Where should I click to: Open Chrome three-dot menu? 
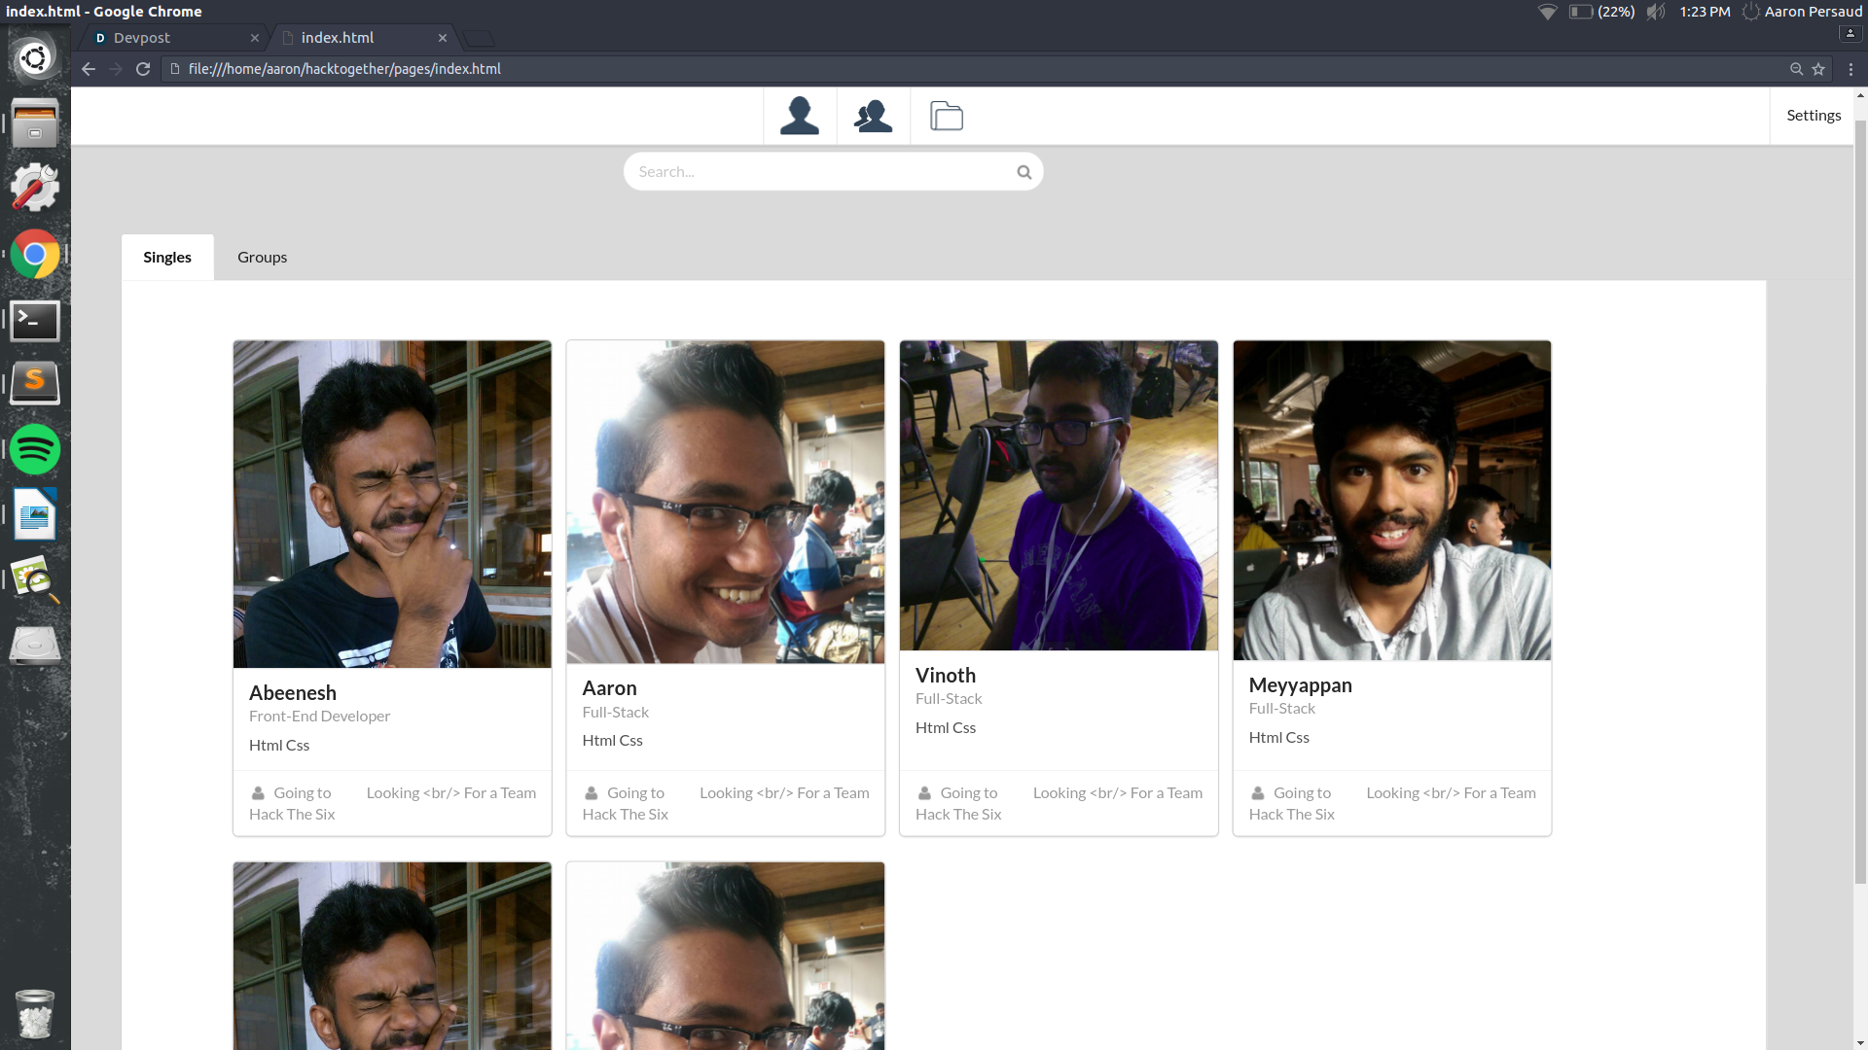pyautogui.click(x=1850, y=69)
